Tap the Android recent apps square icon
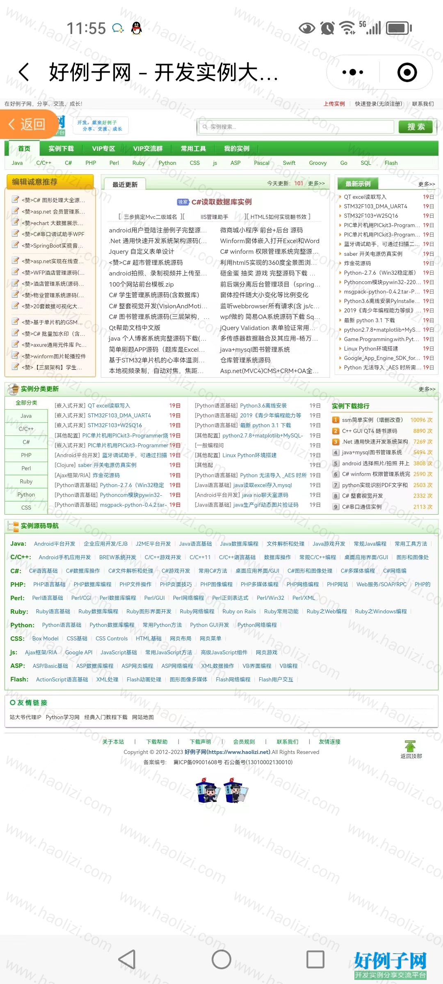The height and width of the screenshot is (984, 443). 315,959
